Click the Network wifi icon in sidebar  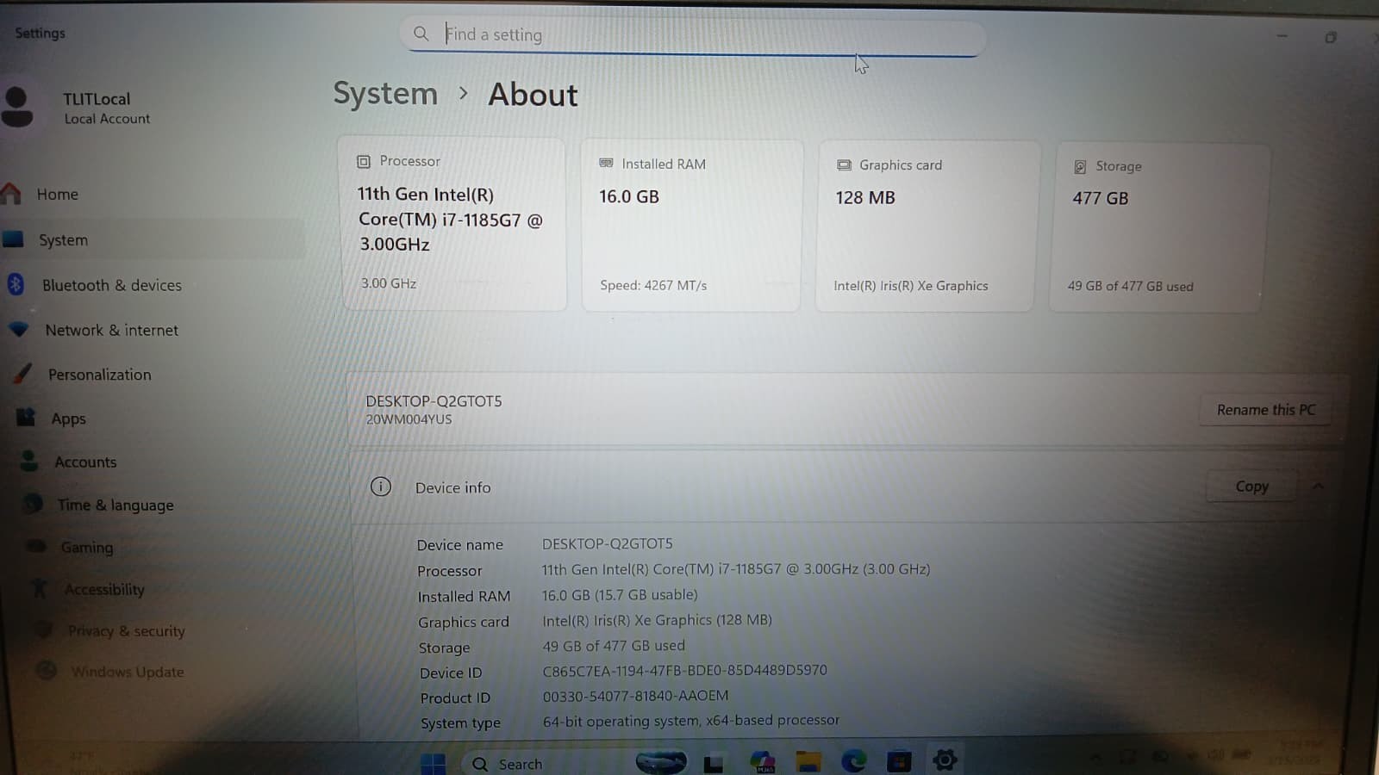pos(18,329)
